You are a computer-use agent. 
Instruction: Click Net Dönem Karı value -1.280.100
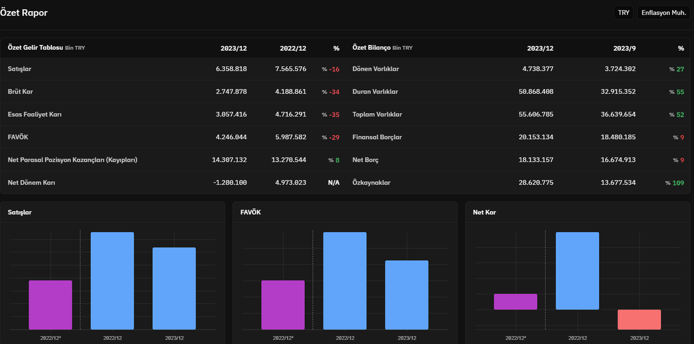pyautogui.click(x=230, y=182)
